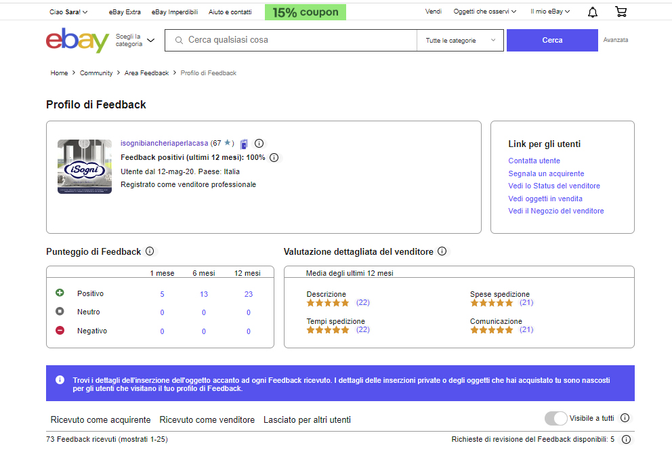Click the Positivo count 13 for 6 mesi
This screenshot has height=454, width=672.
204,294
